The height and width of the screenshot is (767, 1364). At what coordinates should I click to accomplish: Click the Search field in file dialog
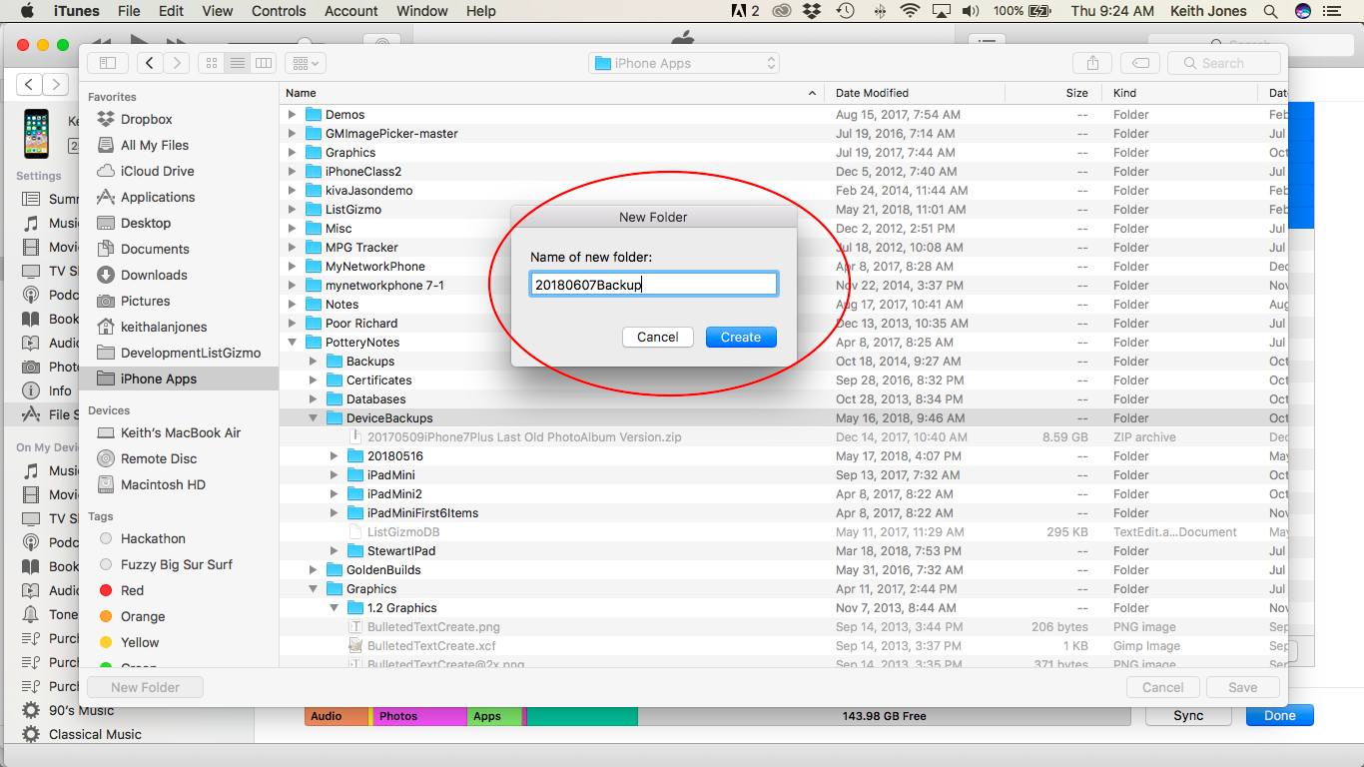tap(1224, 63)
